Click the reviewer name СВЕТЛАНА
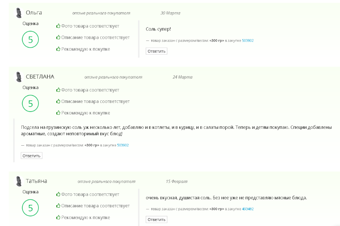340x226 pixels. (40, 77)
